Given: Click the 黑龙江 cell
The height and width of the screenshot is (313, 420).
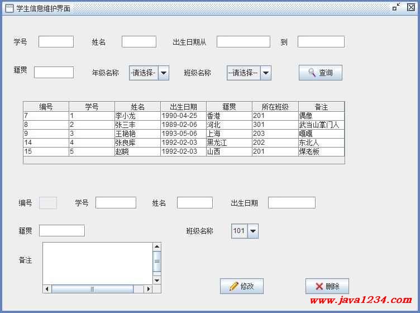Looking at the screenshot, I should 230,143.
